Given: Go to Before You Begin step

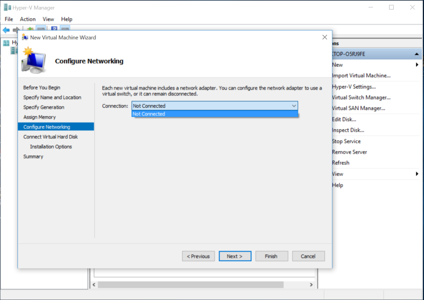Looking at the screenshot, I should [x=42, y=87].
